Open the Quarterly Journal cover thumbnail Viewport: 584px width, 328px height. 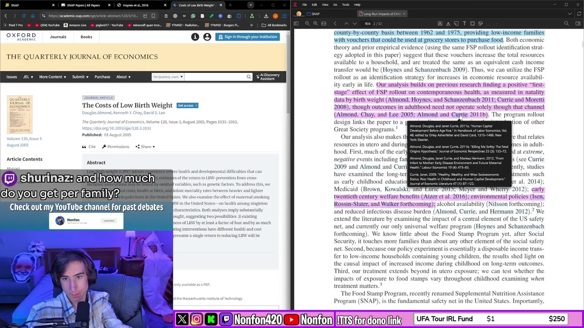pos(20,115)
